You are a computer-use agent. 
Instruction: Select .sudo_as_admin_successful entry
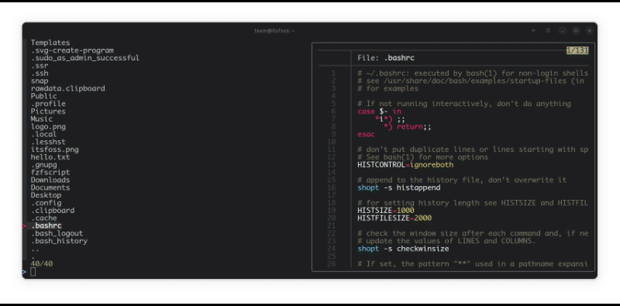[85, 58]
